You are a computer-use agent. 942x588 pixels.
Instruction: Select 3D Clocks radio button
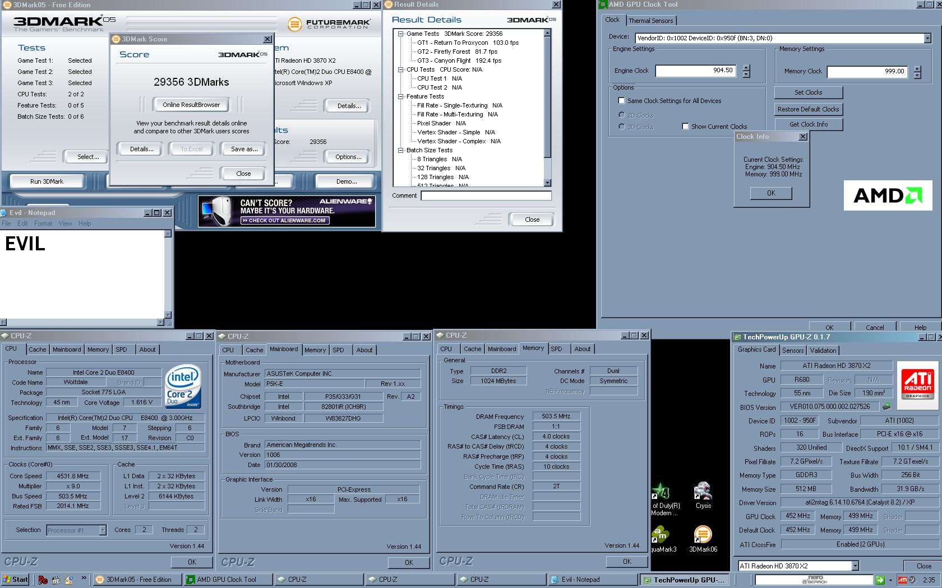621,127
